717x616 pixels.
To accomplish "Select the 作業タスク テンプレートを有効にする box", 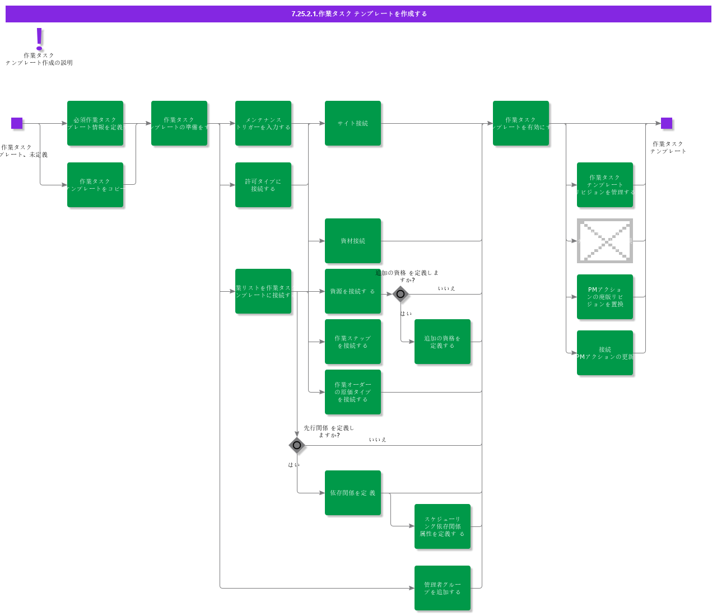I will (x=521, y=123).
